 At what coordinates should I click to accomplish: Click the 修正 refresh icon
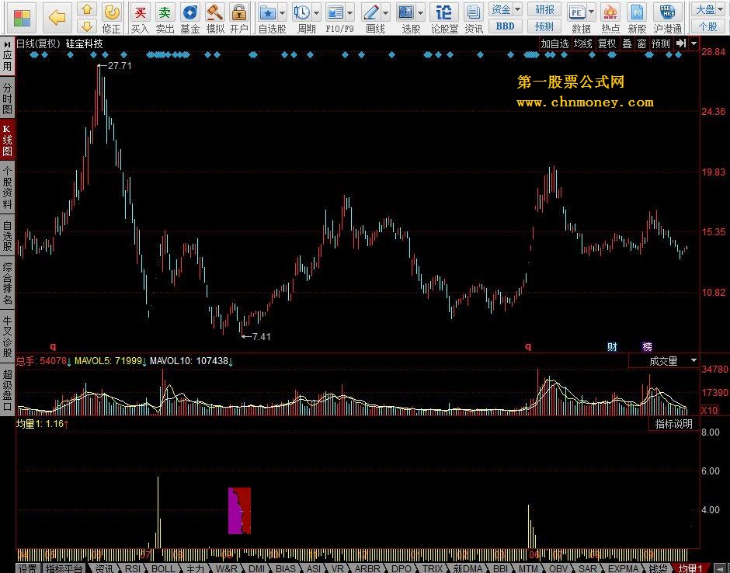coord(111,12)
